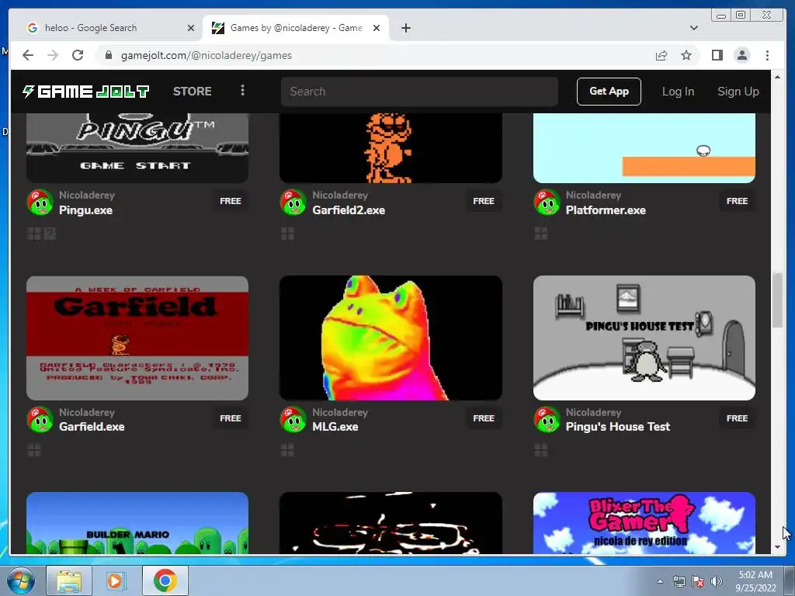Click the Nicoladerey avatar next to Garfield.exe

(40, 419)
